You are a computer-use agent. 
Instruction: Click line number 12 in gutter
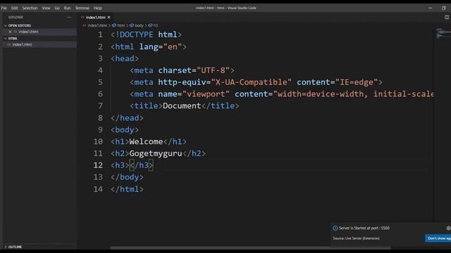(x=98, y=165)
